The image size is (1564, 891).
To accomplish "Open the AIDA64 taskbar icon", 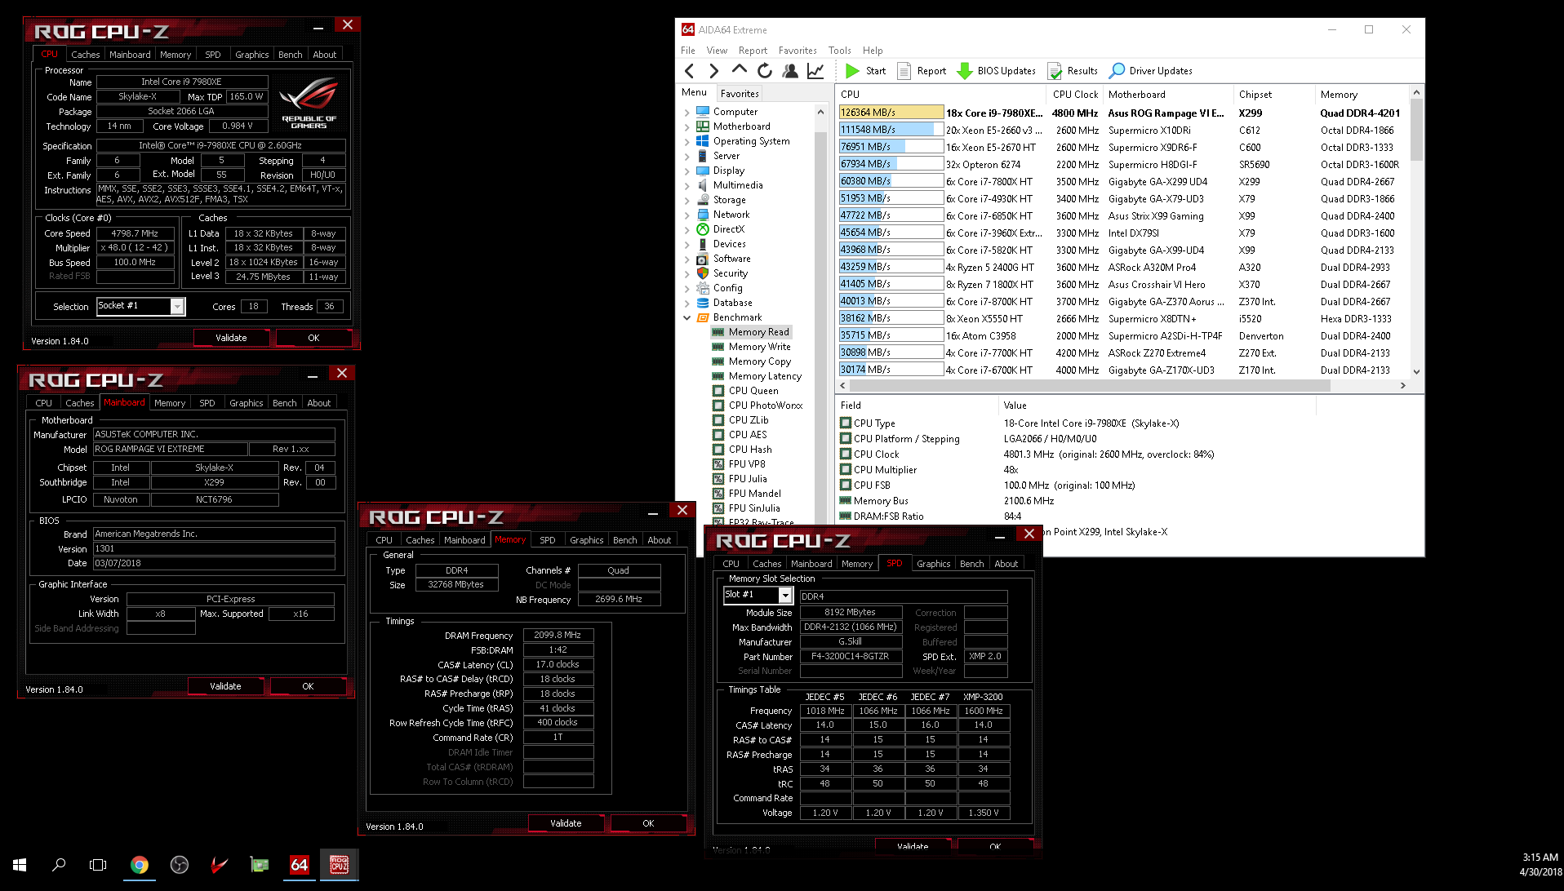I will pyautogui.click(x=300, y=865).
